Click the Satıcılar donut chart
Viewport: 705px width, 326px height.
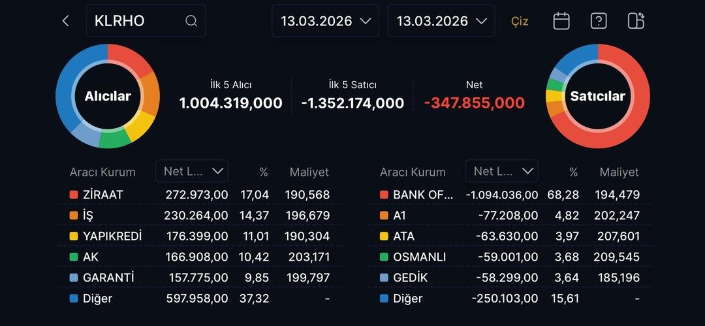[x=597, y=96]
